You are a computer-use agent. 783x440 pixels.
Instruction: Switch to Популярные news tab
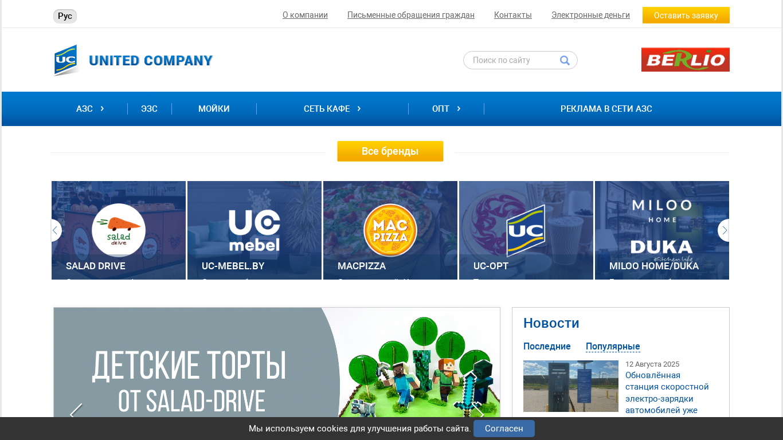click(613, 347)
